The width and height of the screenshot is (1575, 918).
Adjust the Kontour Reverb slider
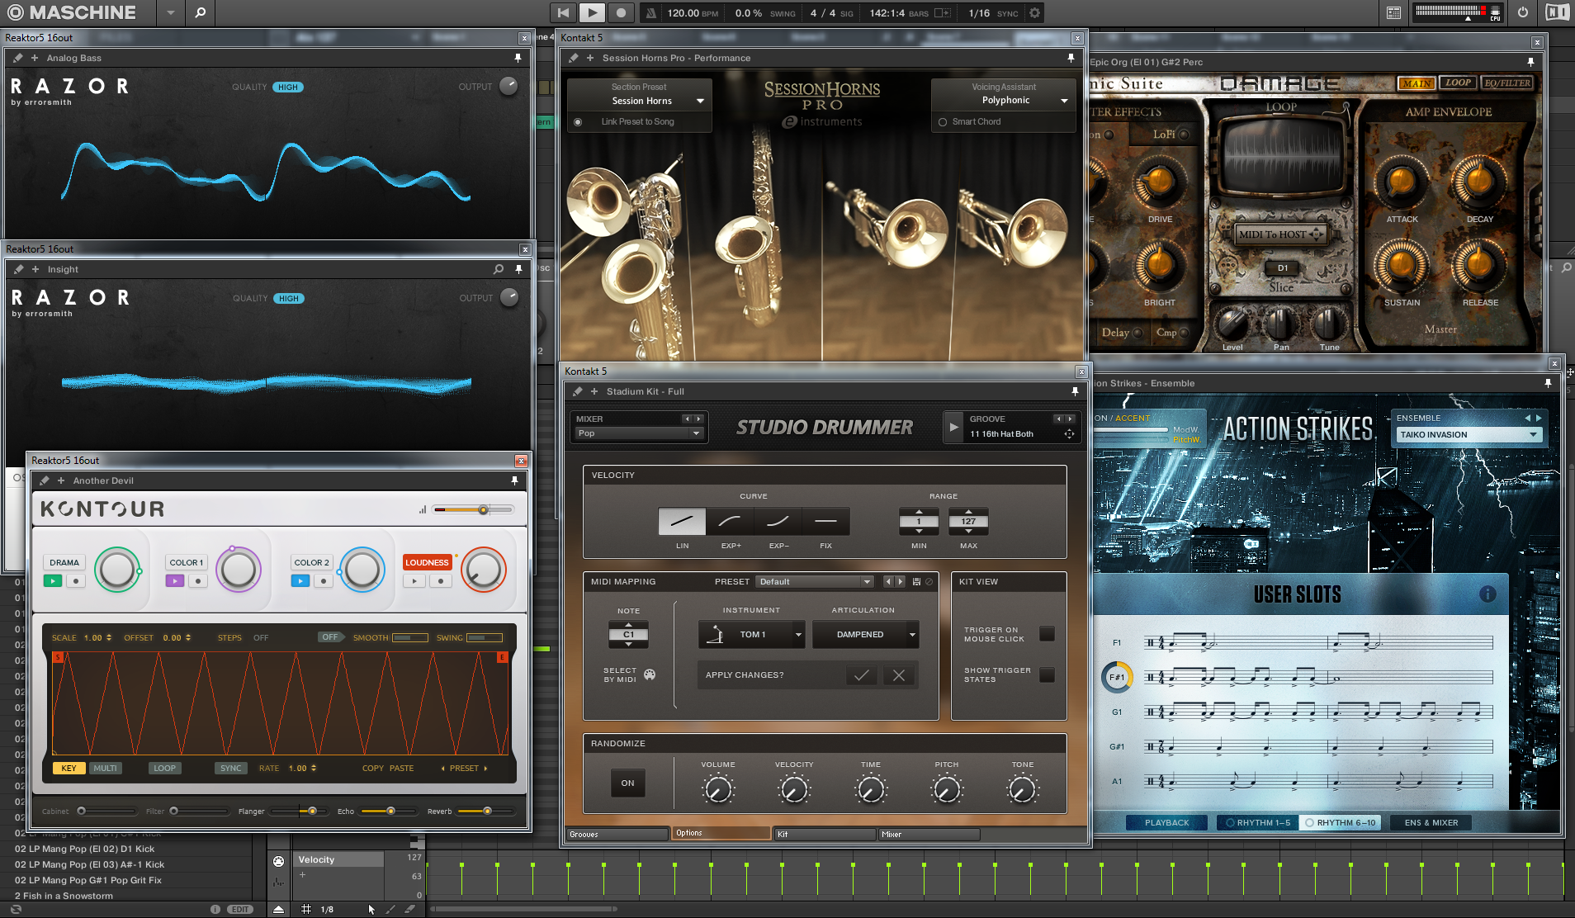coord(487,812)
